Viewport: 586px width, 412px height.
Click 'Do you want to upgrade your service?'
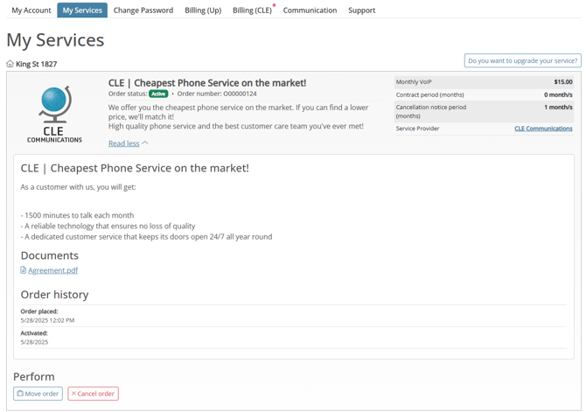point(522,61)
